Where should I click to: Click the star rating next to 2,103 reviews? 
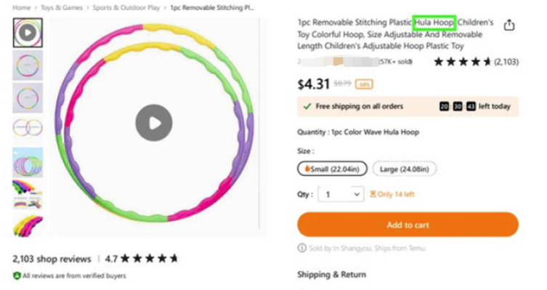(462, 62)
